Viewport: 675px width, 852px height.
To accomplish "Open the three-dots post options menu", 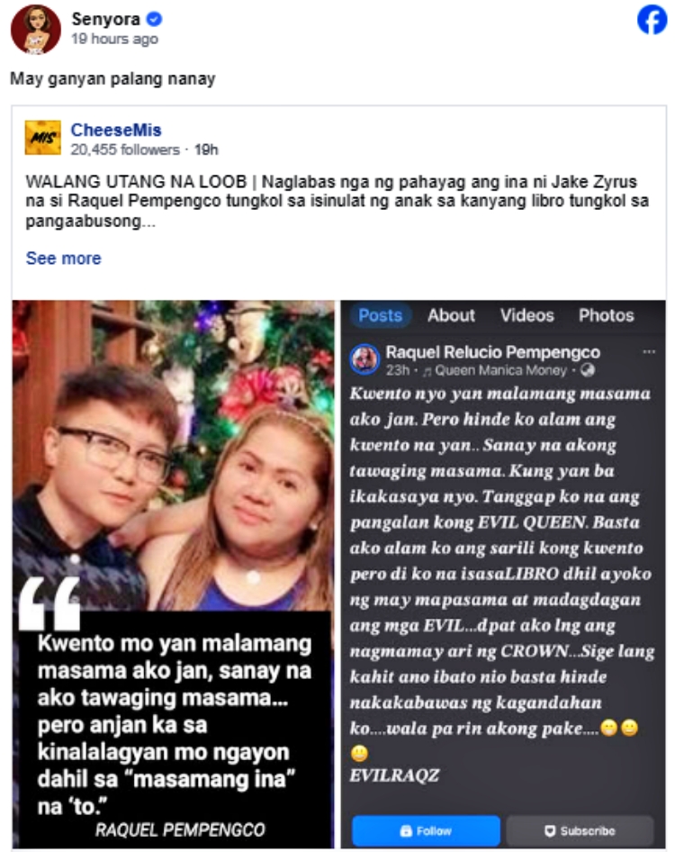I will [x=649, y=352].
